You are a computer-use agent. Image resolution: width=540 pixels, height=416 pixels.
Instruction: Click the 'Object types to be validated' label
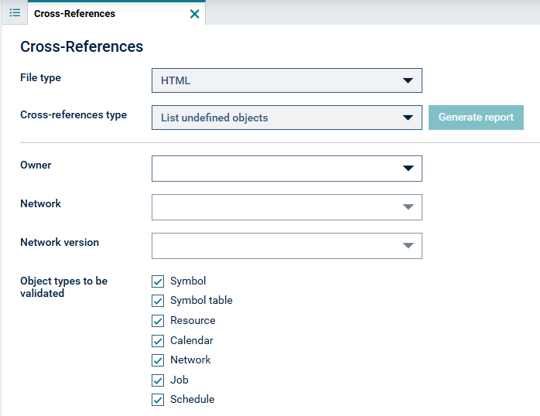63,287
